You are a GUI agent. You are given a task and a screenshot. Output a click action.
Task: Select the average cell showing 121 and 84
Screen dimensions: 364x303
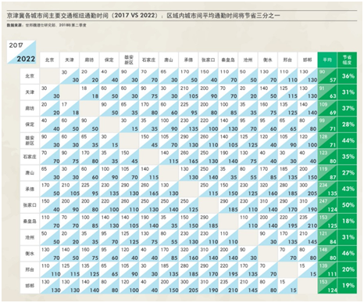(327, 237)
